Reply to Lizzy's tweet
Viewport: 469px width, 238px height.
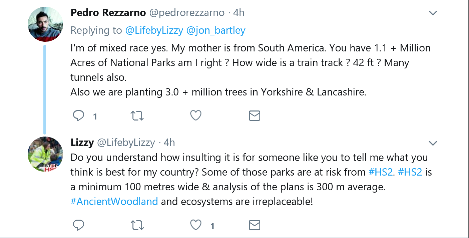pyautogui.click(x=79, y=225)
